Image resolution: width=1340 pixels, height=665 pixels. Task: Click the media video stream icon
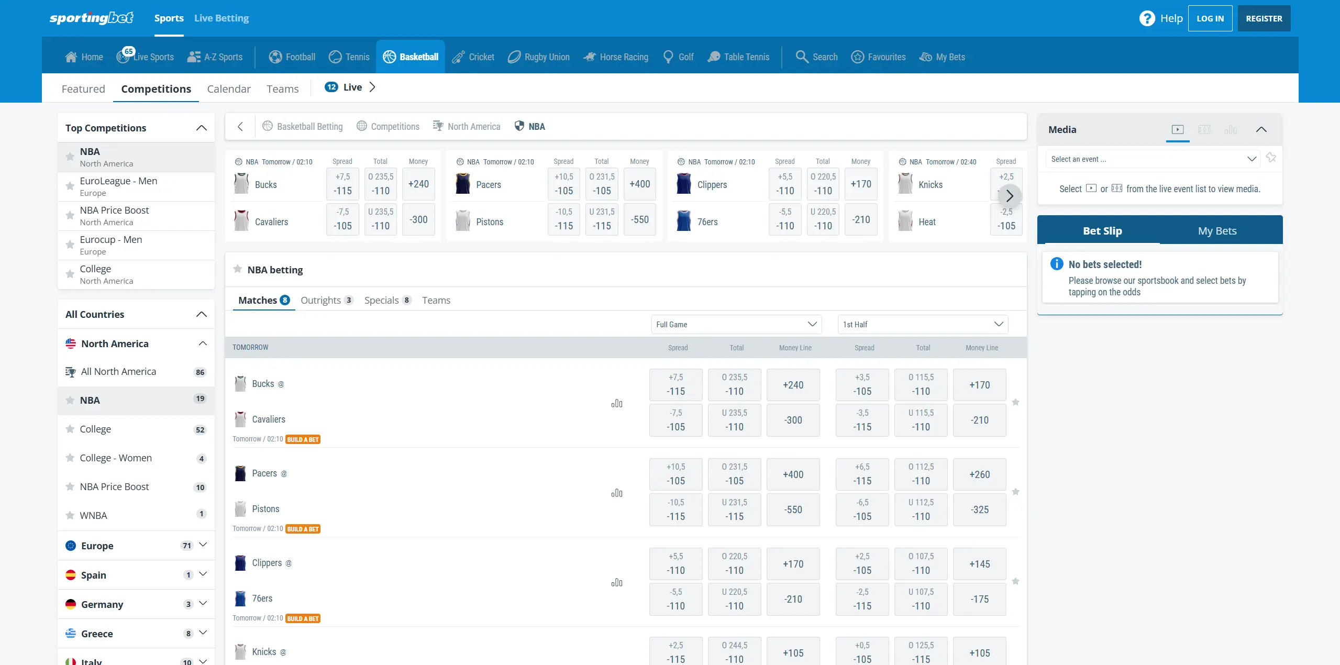point(1177,129)
